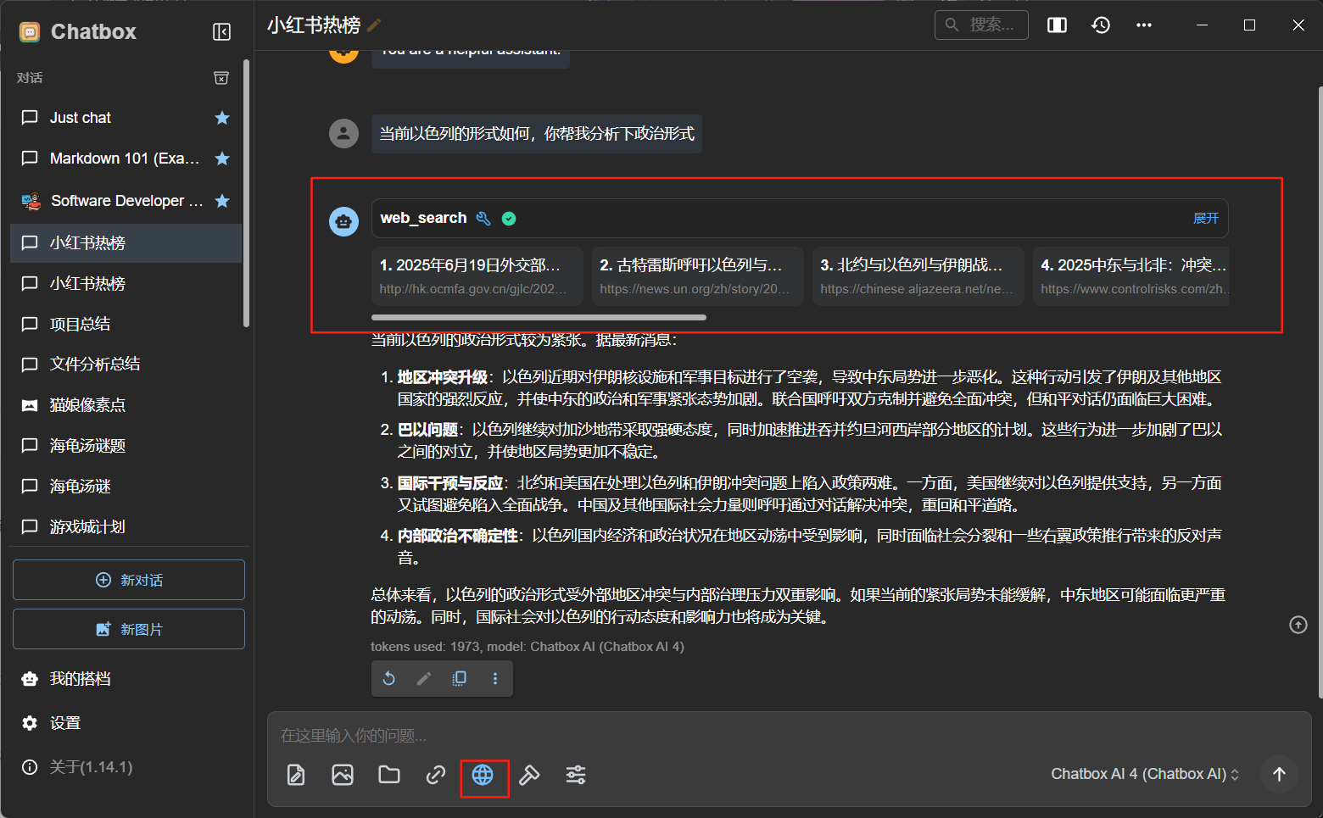Open the 游戏城计划 conversation
The height and width of the screenshot is (818, 1323).
tap(126, 527)
